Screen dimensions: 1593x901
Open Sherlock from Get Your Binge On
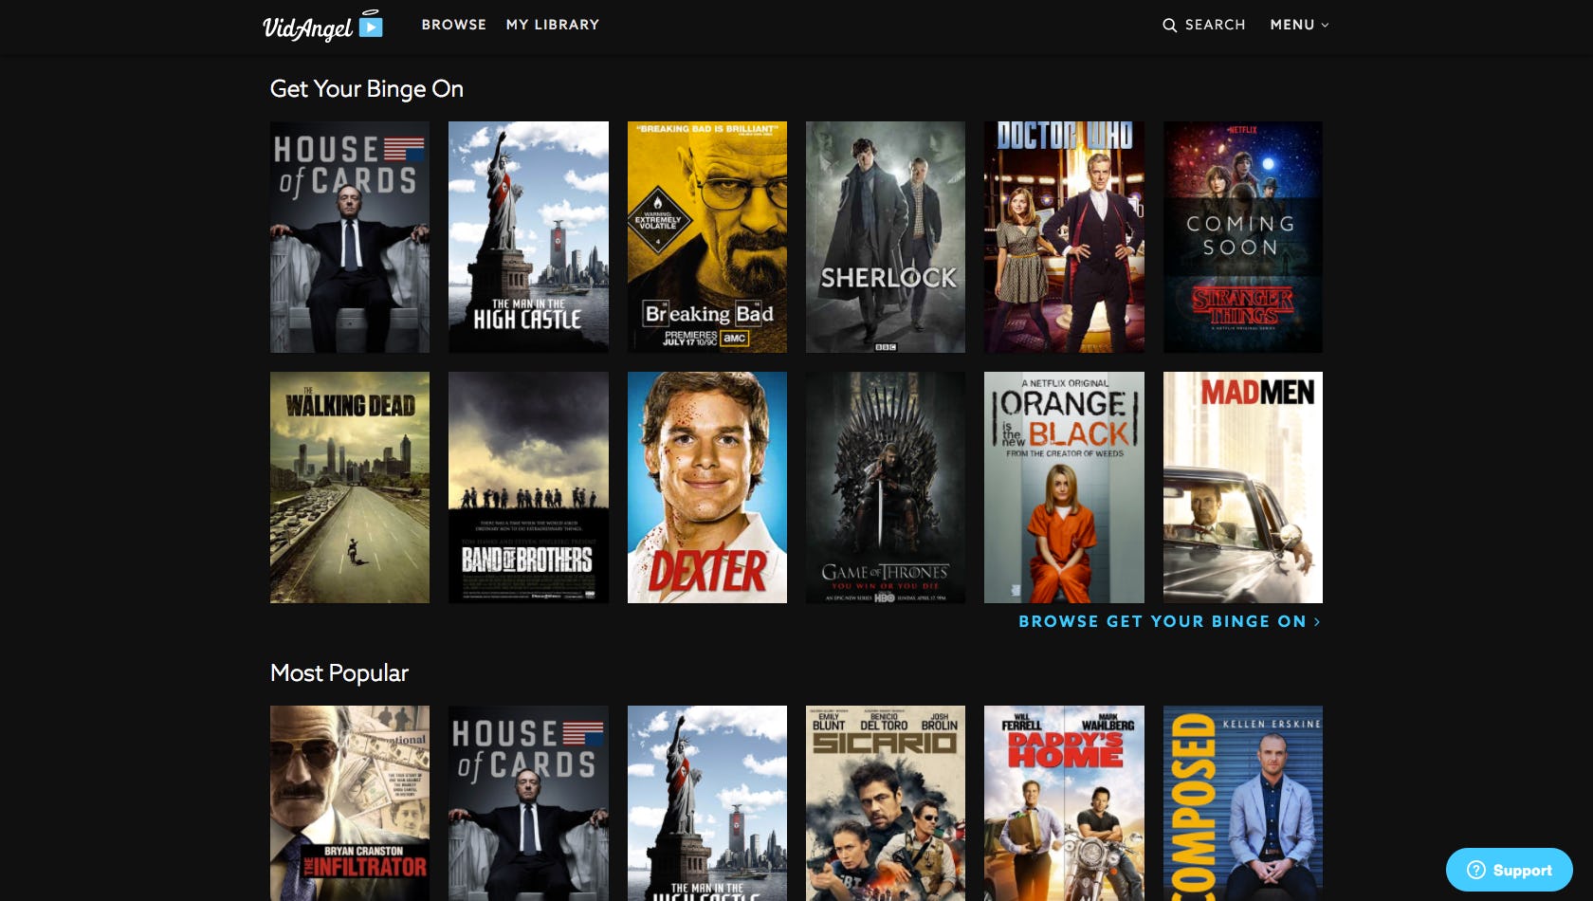(x=885, y=237)
